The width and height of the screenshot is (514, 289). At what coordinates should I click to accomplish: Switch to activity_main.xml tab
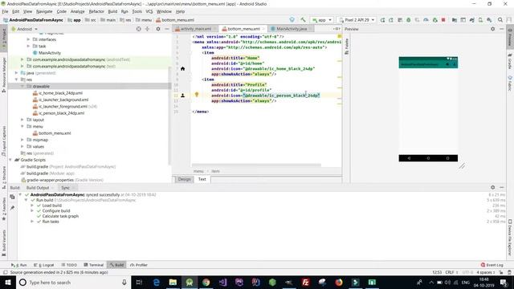point(196,29)
